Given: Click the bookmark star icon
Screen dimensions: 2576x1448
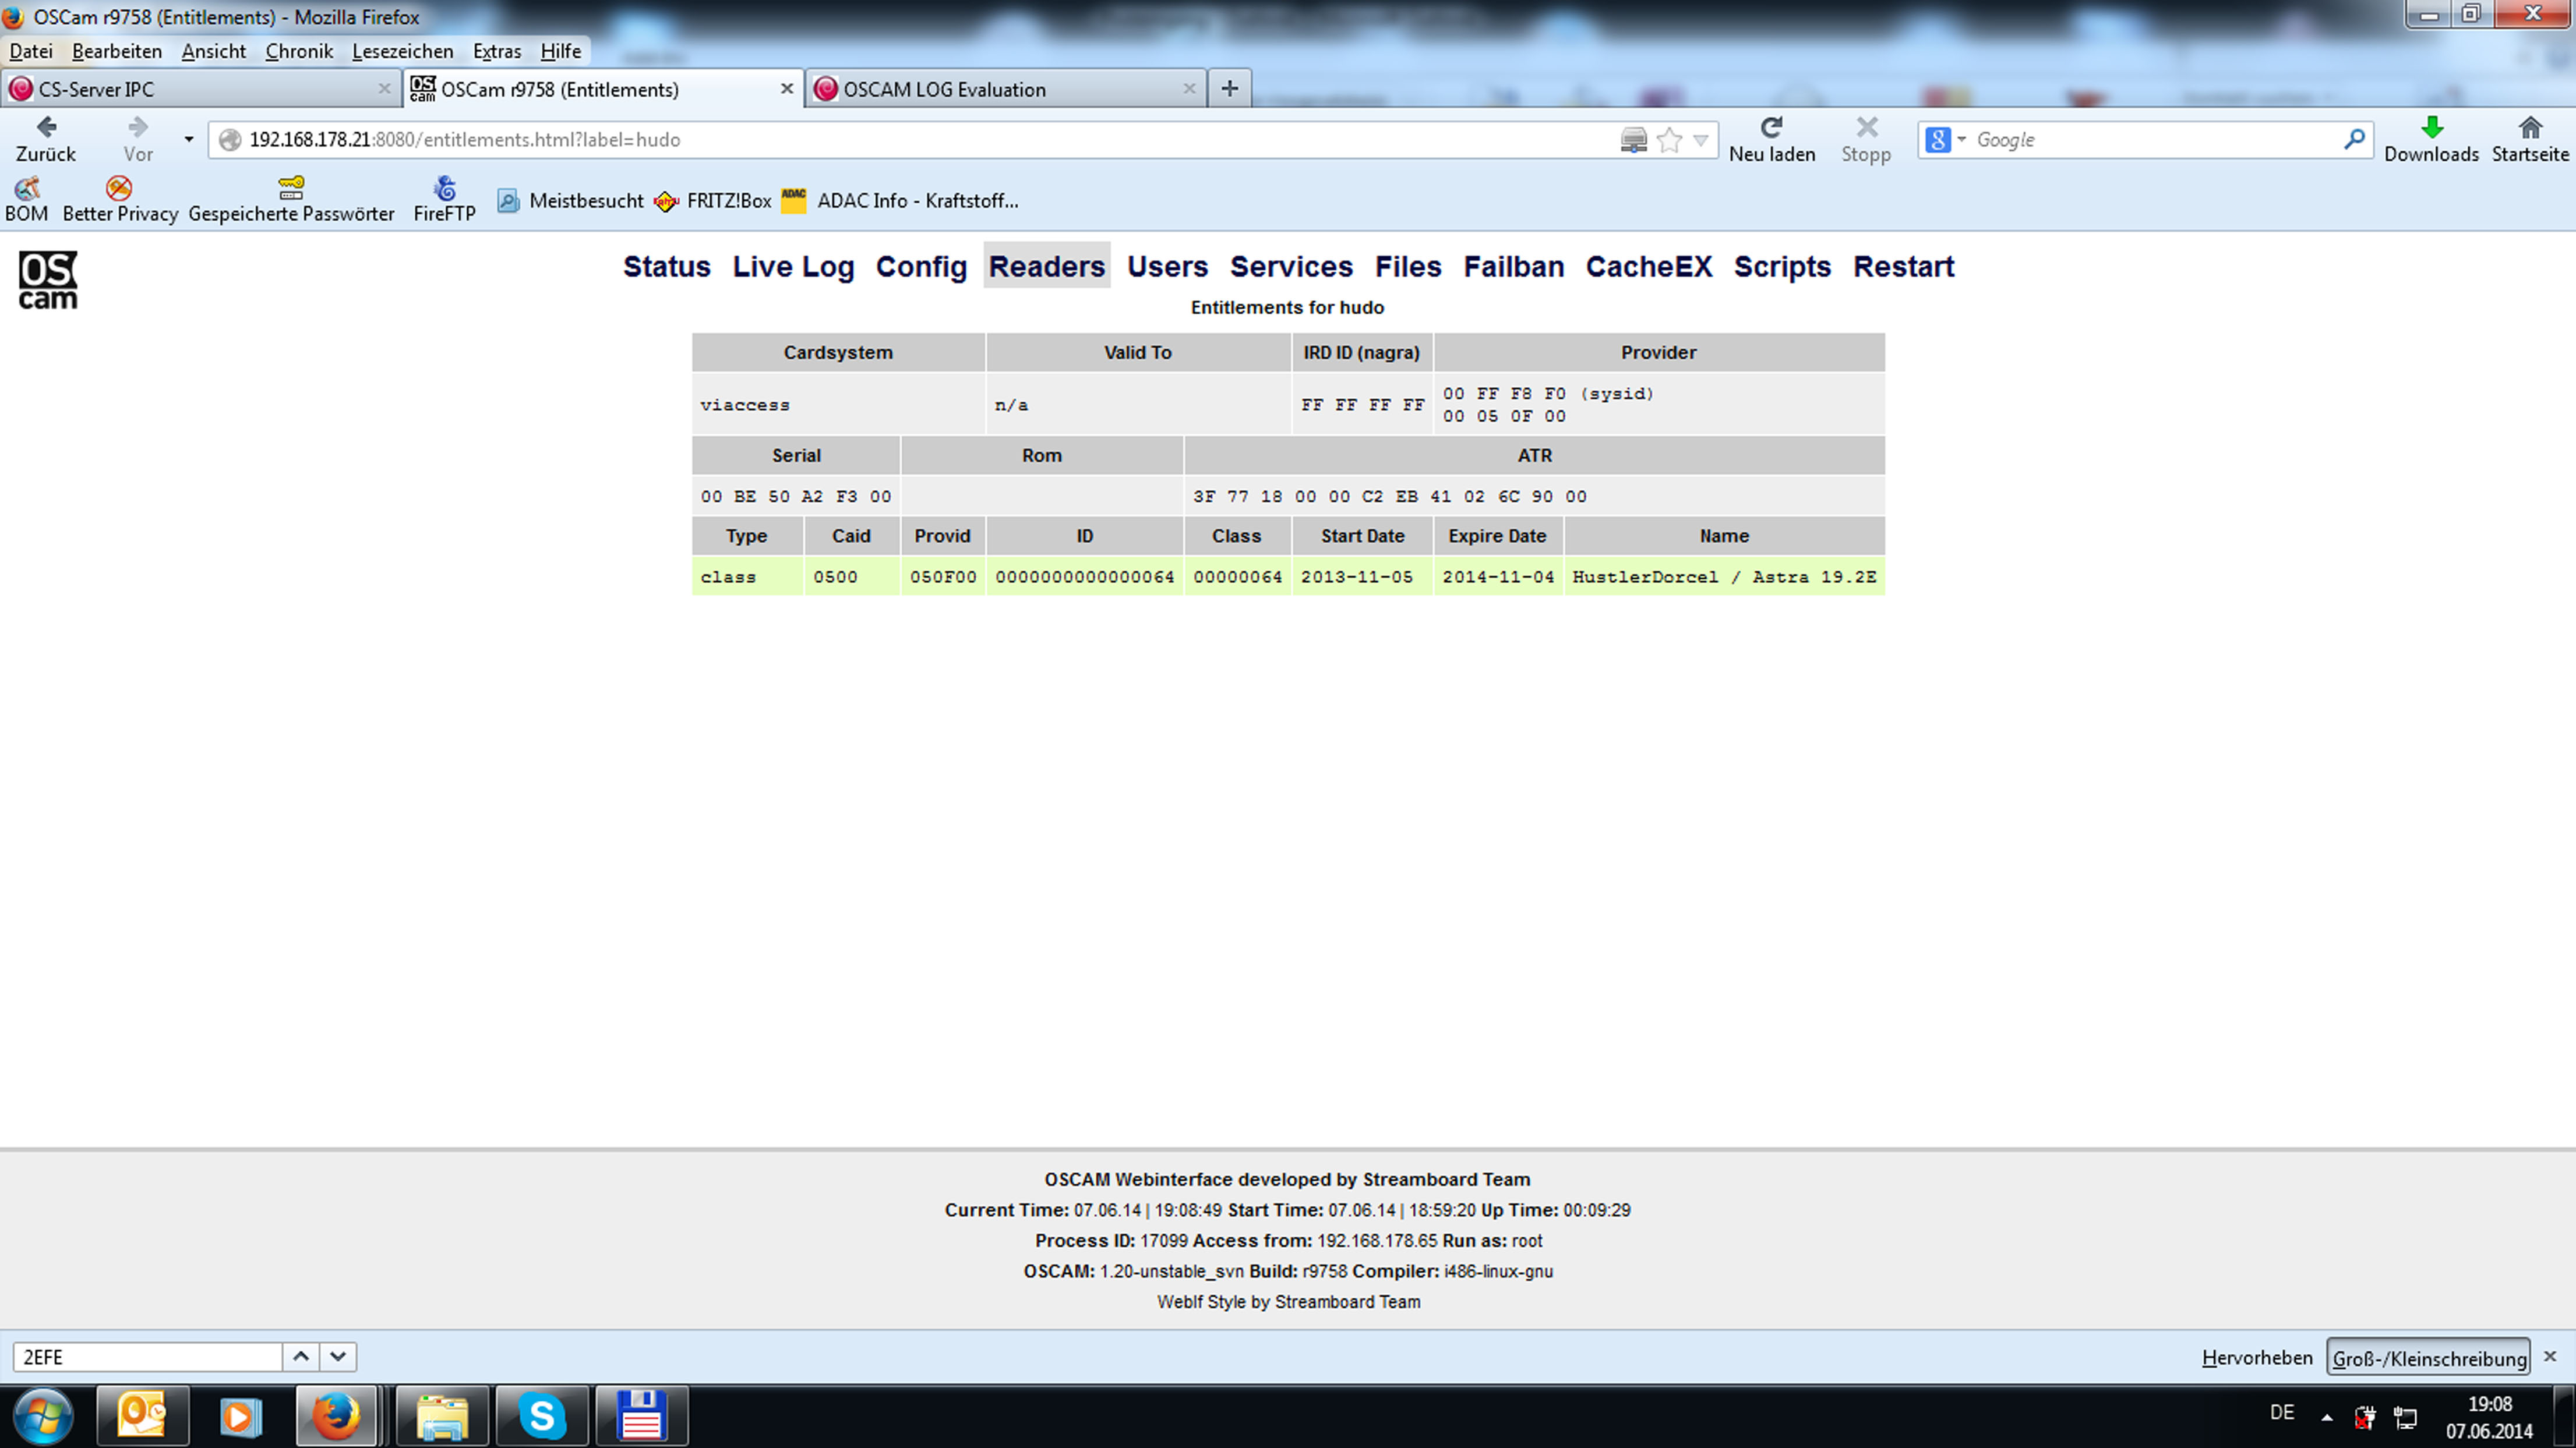Looking at the screenshot, I should [1669, 140].
